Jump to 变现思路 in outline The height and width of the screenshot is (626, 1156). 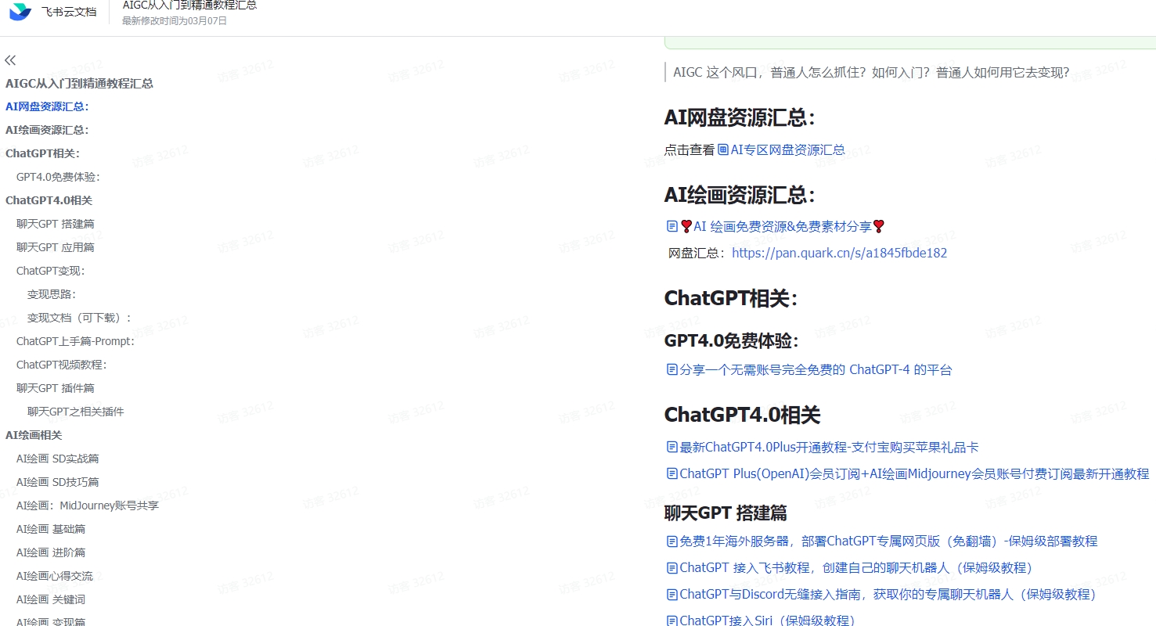coord(52,294)
